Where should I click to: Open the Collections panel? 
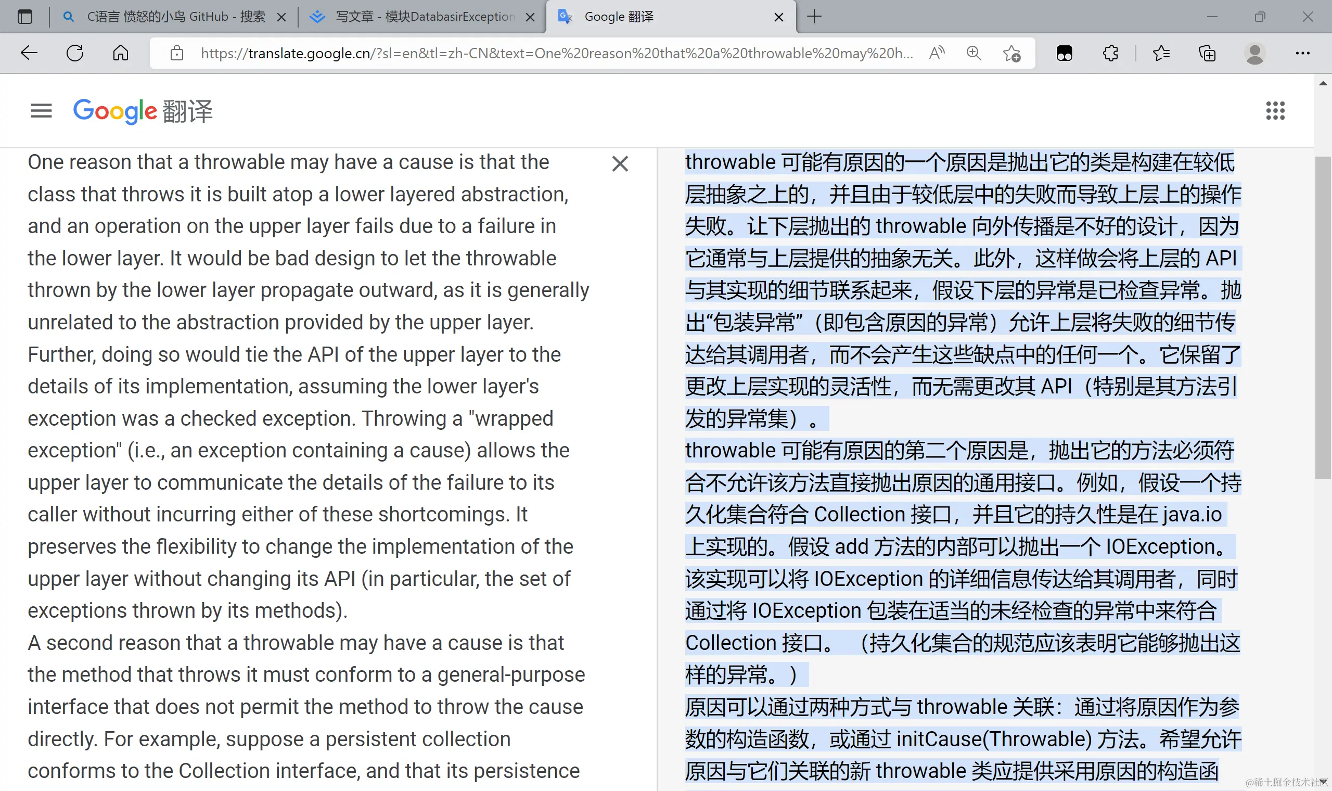tap(1207, 53)
